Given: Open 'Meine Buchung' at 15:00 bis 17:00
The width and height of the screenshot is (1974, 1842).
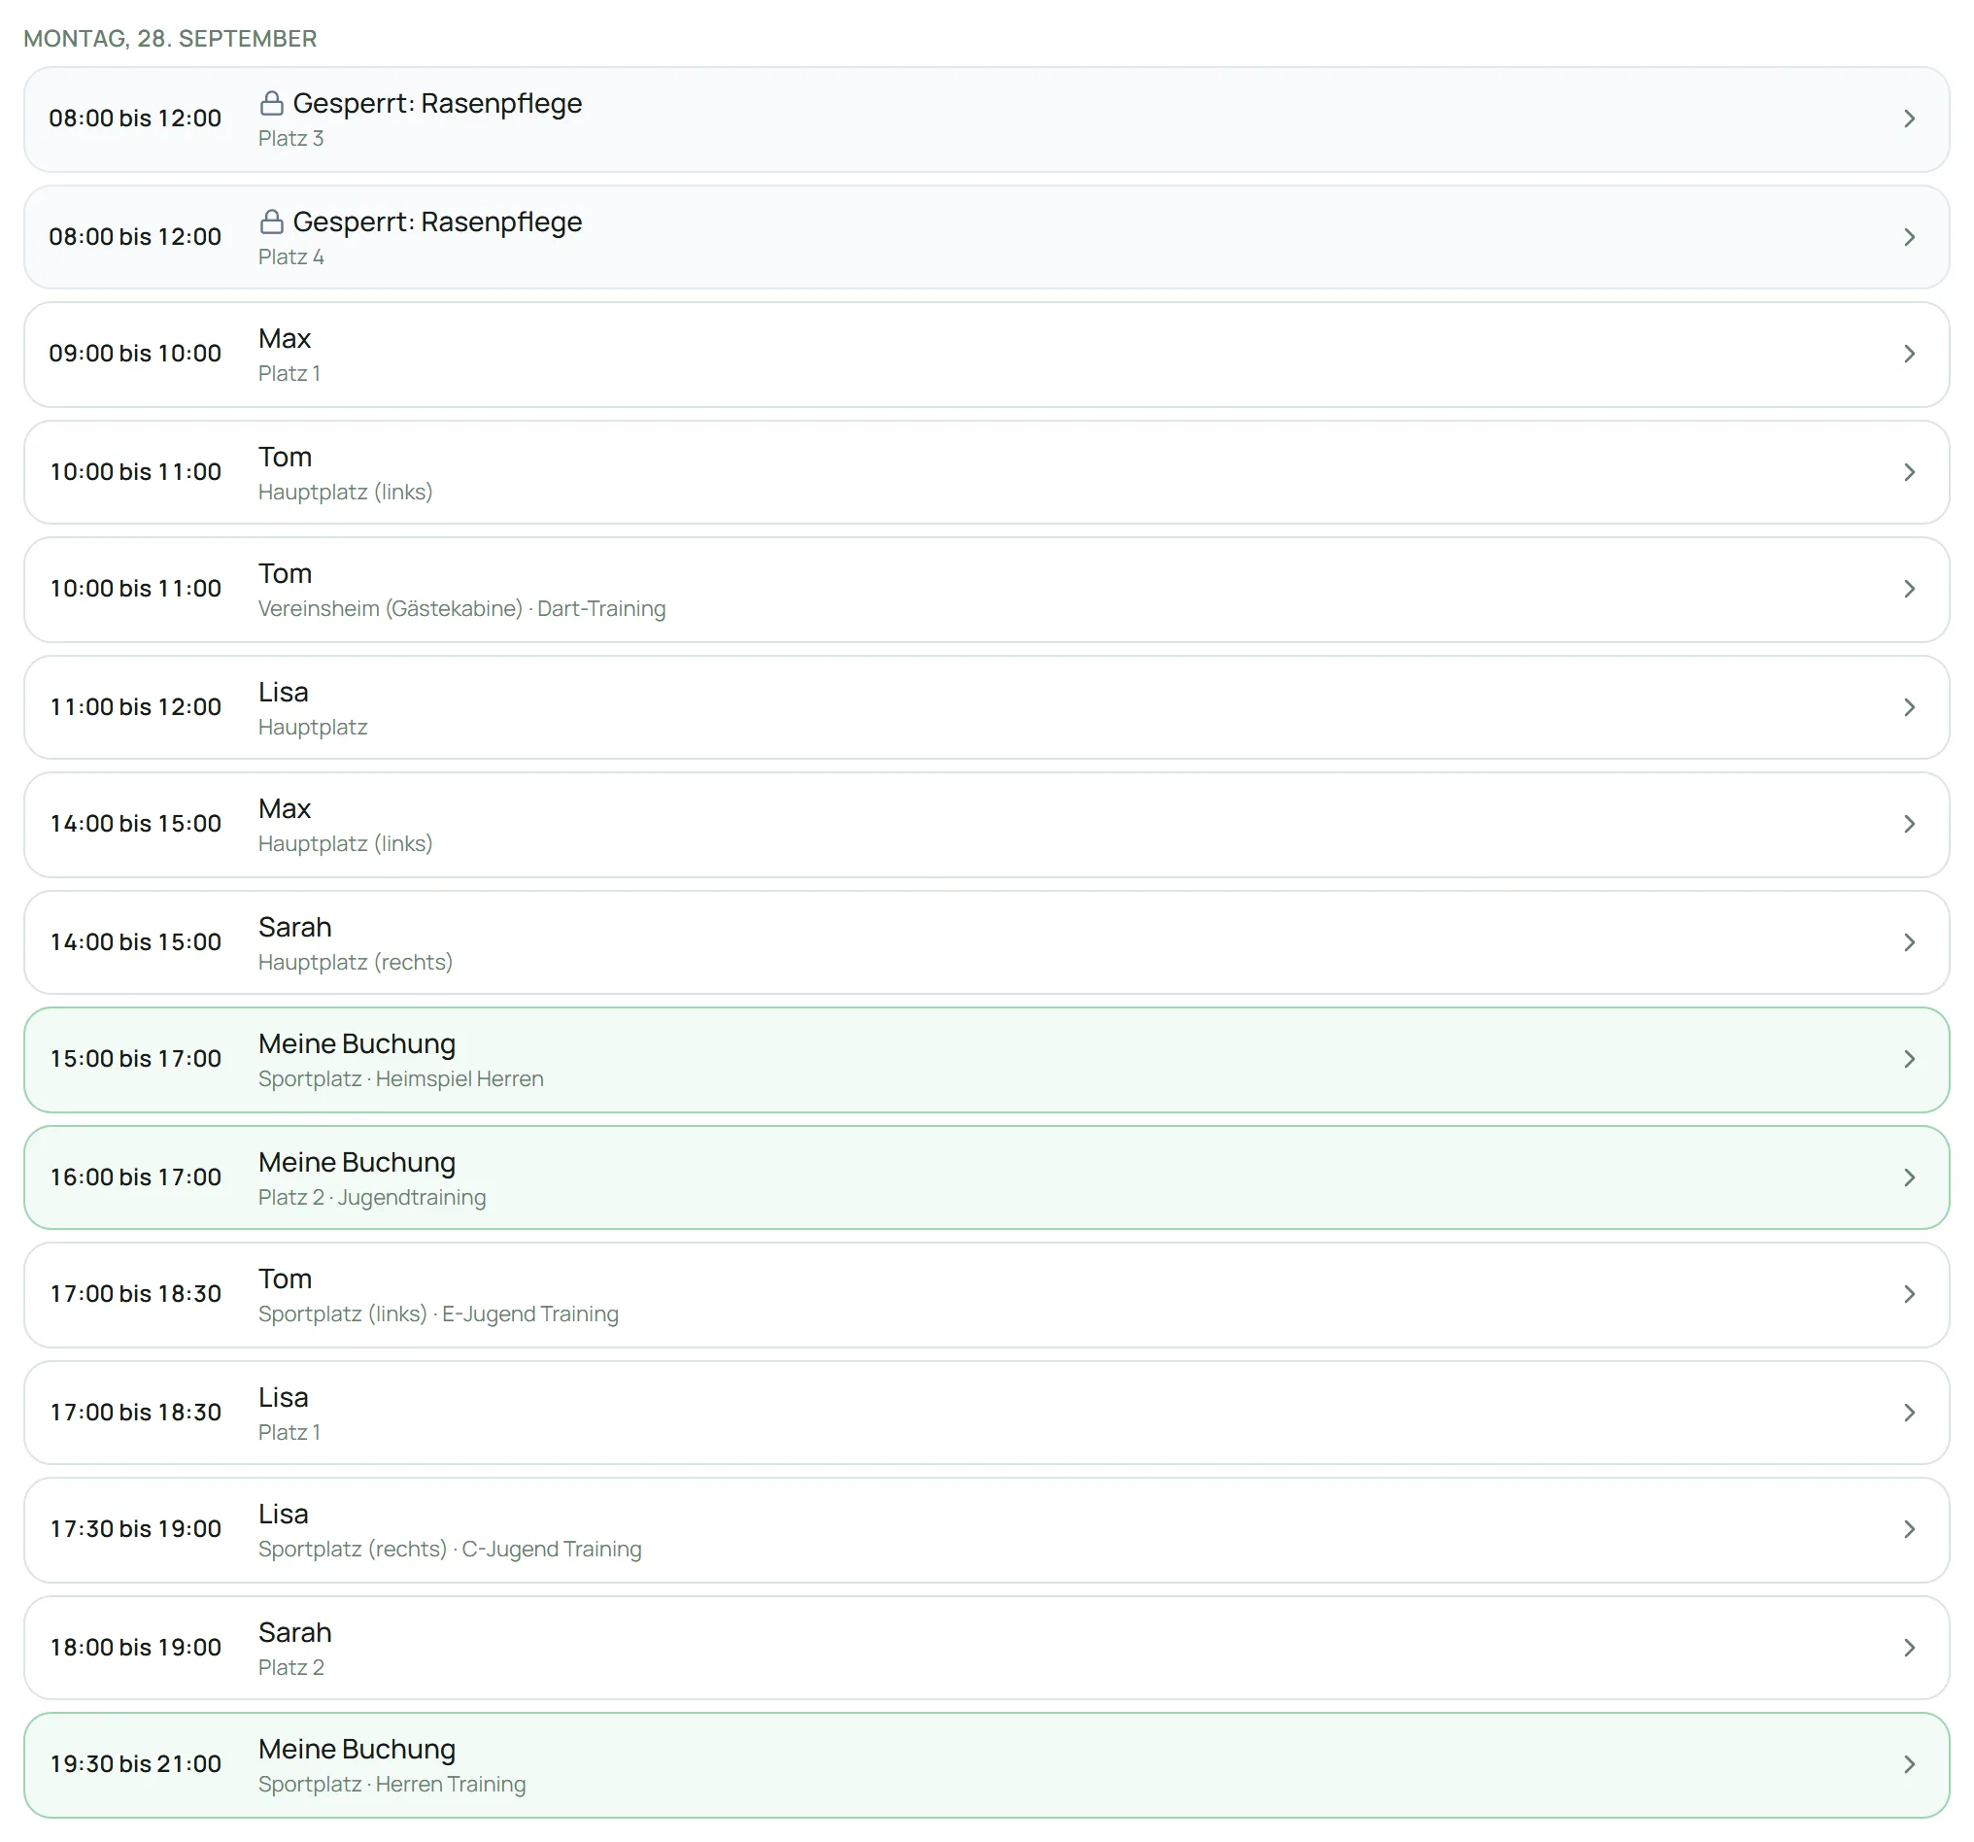Looking at the screenshot, I should [x=986, y=1060].
